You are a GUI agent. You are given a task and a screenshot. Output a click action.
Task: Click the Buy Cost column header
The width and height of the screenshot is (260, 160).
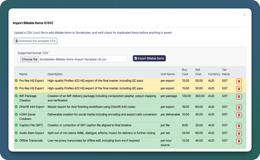tap(185, 72)
